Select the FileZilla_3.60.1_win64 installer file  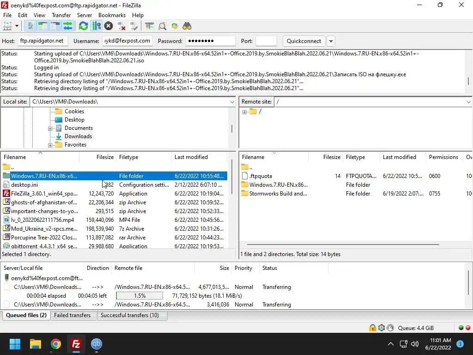115,194
